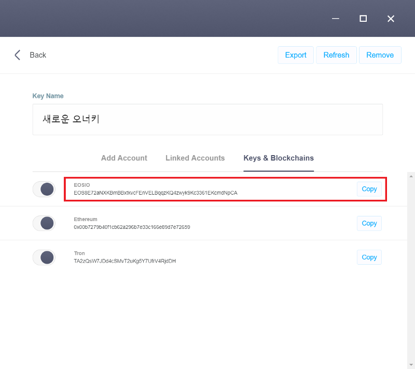Click the scrollbar down arrow
The height and width of the screenshot is (369, 415).
click(x=411, y=365)
